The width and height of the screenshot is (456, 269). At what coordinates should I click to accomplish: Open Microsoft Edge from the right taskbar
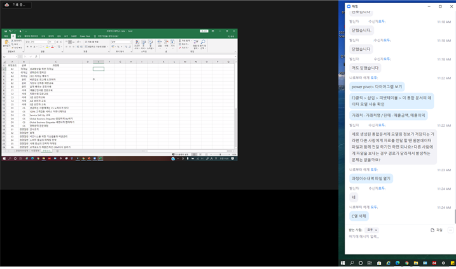(x=397, y=263)
